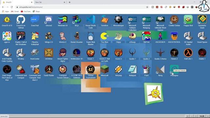The image size is (210, 118).
Task: Open Worms 2 icon
Action: coord(63,36)
